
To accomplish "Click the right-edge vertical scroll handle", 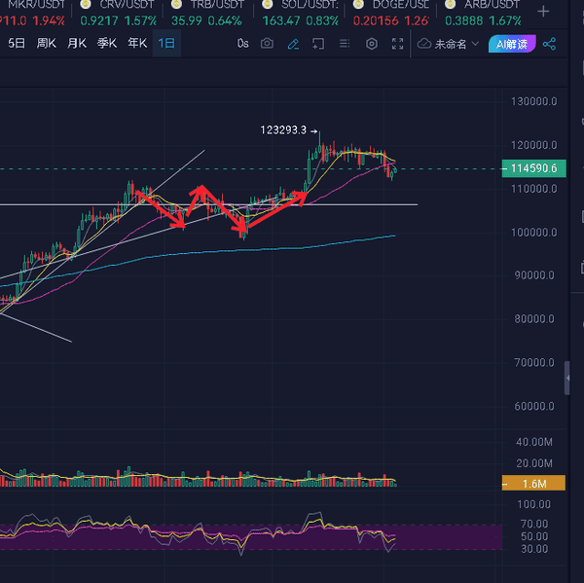I will [567, 378].
